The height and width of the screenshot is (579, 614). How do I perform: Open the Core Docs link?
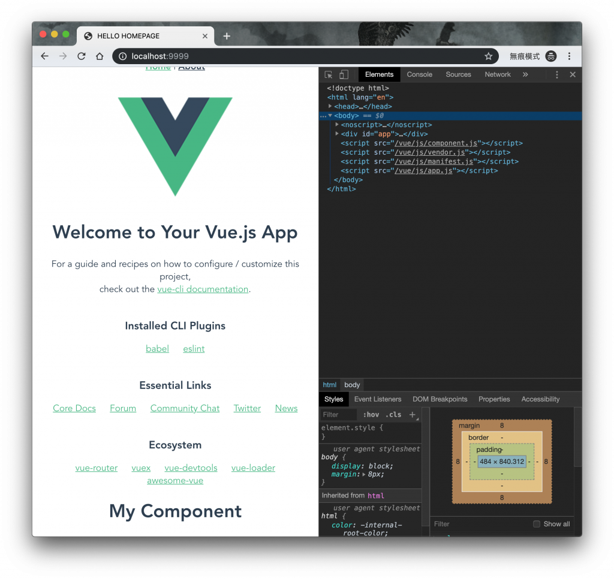[74, 408]
